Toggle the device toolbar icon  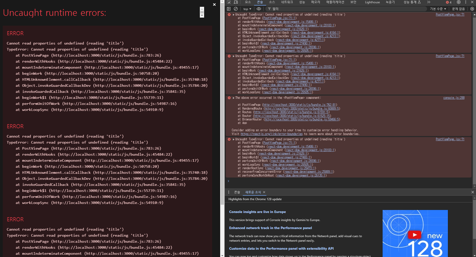[236, 2]
